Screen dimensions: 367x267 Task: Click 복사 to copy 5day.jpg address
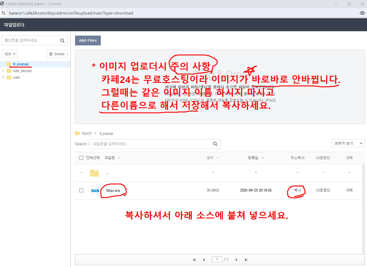[x=297, y=190]
